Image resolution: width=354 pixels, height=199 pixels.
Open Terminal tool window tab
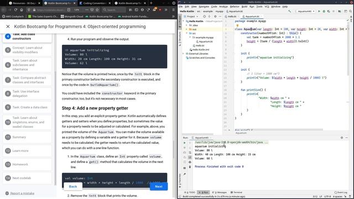[x=236, y=192]
